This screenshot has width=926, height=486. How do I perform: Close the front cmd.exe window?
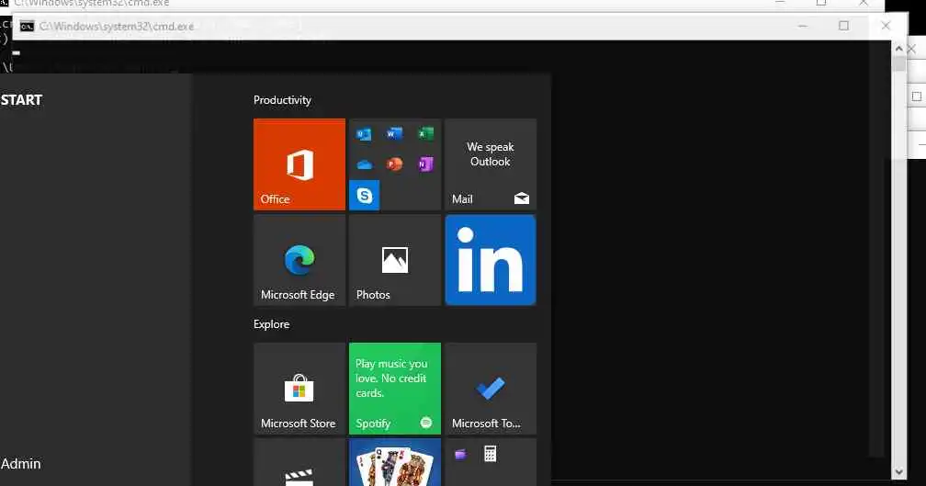coord(886,26)
